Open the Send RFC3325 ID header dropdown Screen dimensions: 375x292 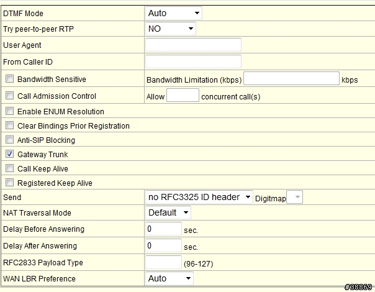coord(199,197)
